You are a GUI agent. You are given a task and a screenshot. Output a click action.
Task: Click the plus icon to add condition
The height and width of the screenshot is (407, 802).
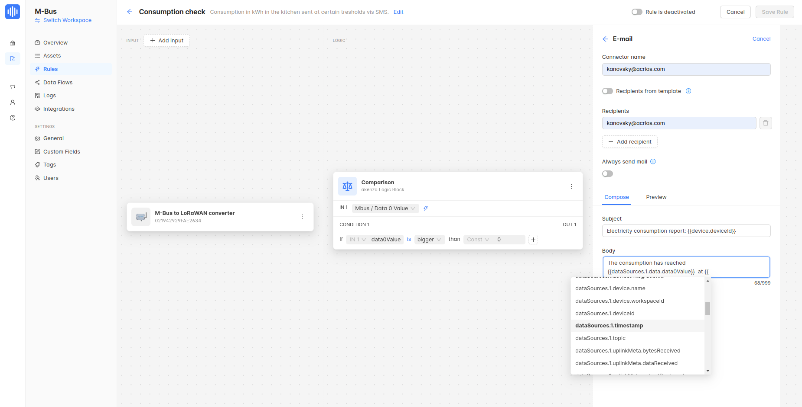533,240
